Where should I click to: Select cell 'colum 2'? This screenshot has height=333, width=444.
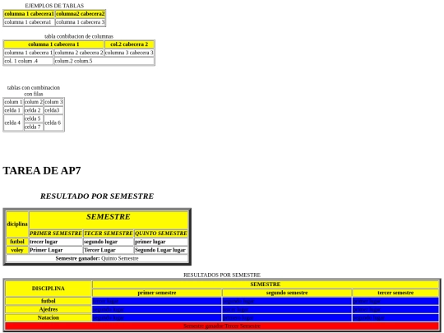[x=34, y=102]
